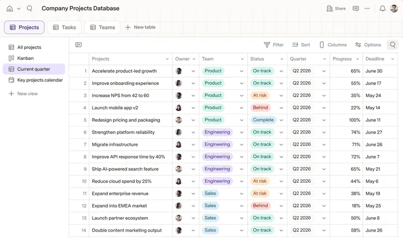Click the May 6 deadline cell
403x238 pixels.
[380, 181]
